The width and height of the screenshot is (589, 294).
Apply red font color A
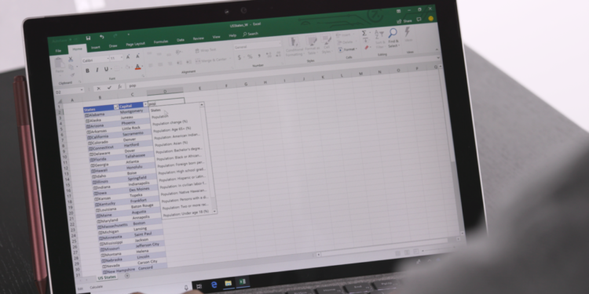point(137,67)
